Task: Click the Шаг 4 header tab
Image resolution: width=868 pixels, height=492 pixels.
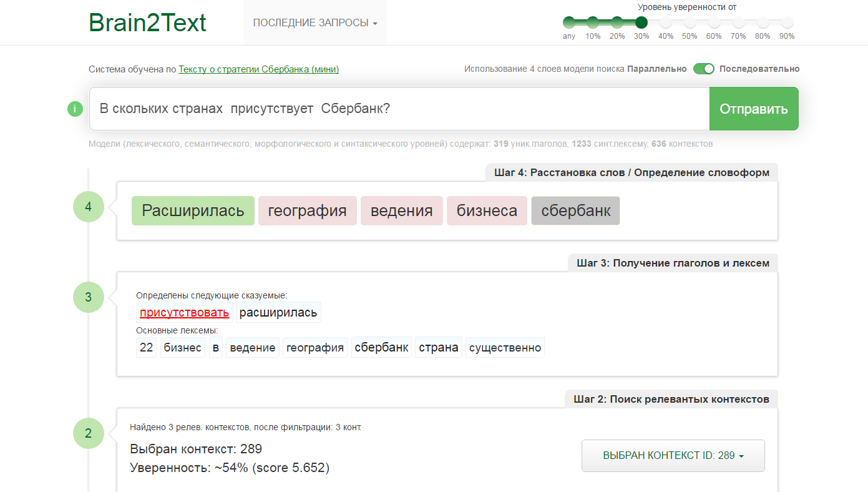Action: click(x=631, y=173)
